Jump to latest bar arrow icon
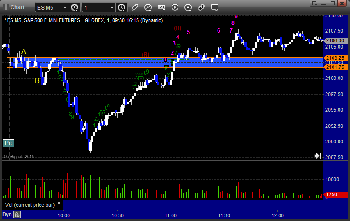 (318, 156)
